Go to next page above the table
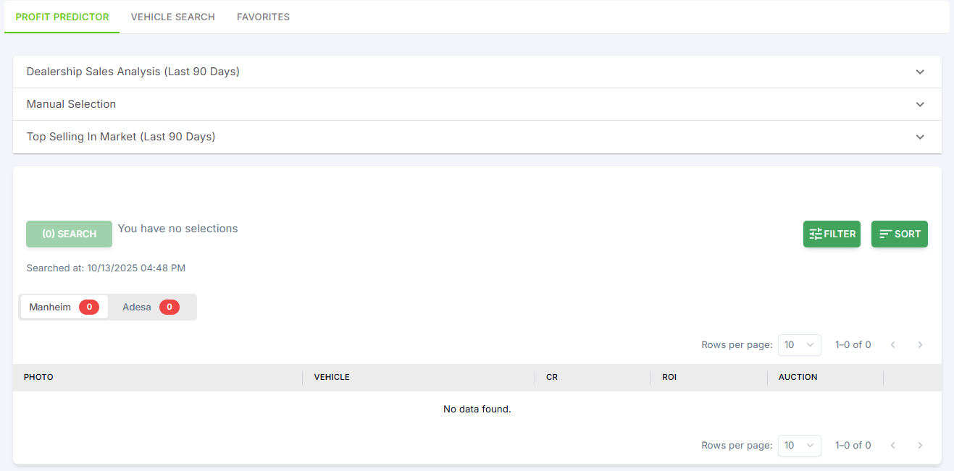This screenshot has height=471, width=954. (920, 345)
